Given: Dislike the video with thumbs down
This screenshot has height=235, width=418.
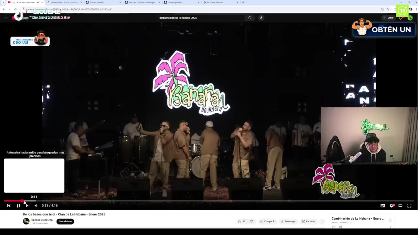Looking at the screenshot, I should (251, 221).
